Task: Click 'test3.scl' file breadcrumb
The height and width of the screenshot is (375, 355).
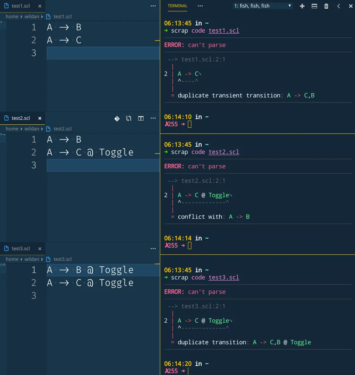Action: tap(63, 259)
